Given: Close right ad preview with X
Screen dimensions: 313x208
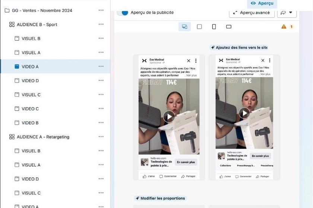Looking at the screenshot, I should 263,60.
